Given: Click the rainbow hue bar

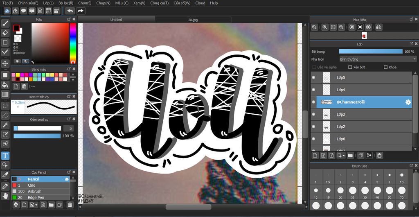Looking at the screenshot, I should (x=73, y=43).
